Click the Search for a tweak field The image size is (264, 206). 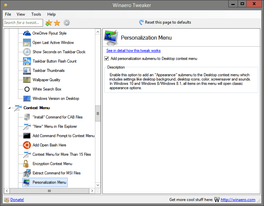23,23
